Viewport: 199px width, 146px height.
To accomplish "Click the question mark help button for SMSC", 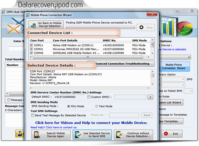I will coord(150,97).
